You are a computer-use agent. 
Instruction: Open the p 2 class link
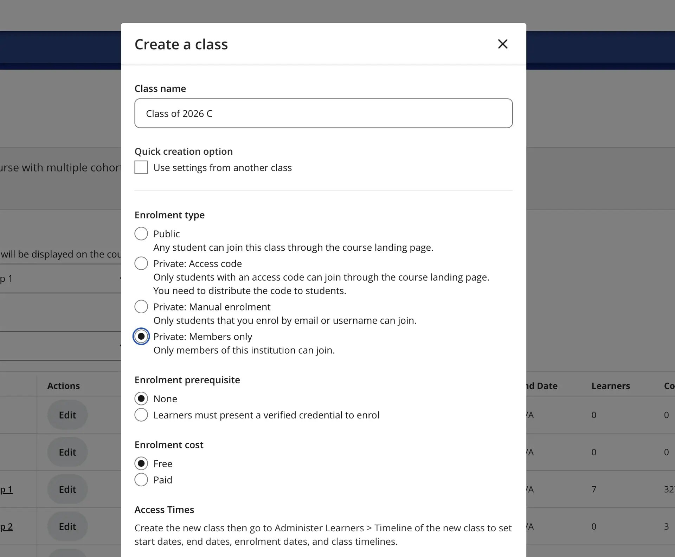(6, 526)
